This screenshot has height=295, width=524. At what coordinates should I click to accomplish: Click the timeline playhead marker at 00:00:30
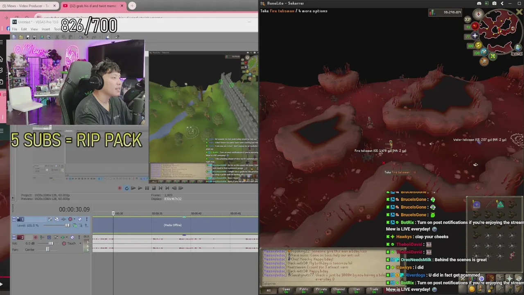pyautogui.click(x=113, y=213)
